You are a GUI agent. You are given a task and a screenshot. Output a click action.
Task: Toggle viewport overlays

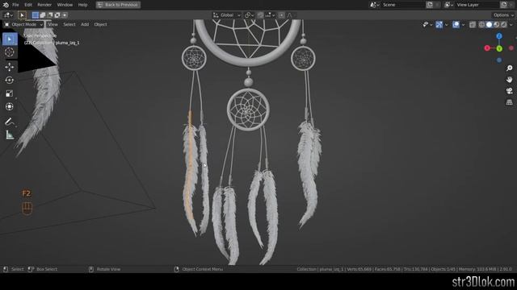click(x=456, y=25)
